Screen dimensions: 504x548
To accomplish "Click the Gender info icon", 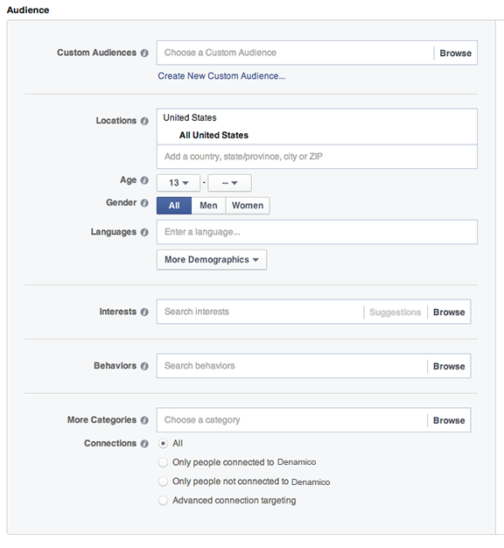I will tap(144, 203).
